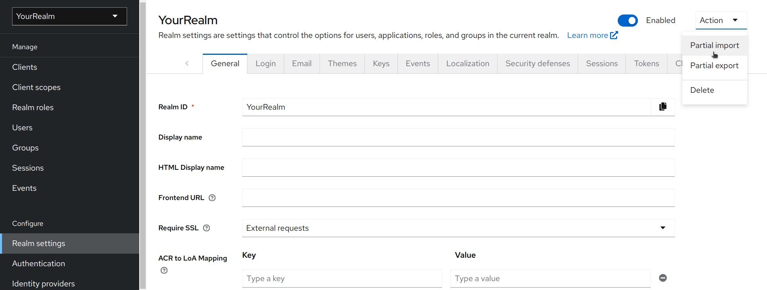Viewport: 767px width, 290px height.
Task: Focus the Type a key field
Action: (x=342, y=278)
